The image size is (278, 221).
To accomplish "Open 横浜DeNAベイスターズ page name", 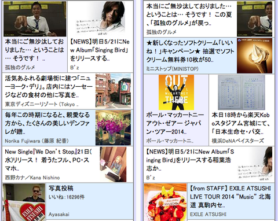I will [238, 141].
